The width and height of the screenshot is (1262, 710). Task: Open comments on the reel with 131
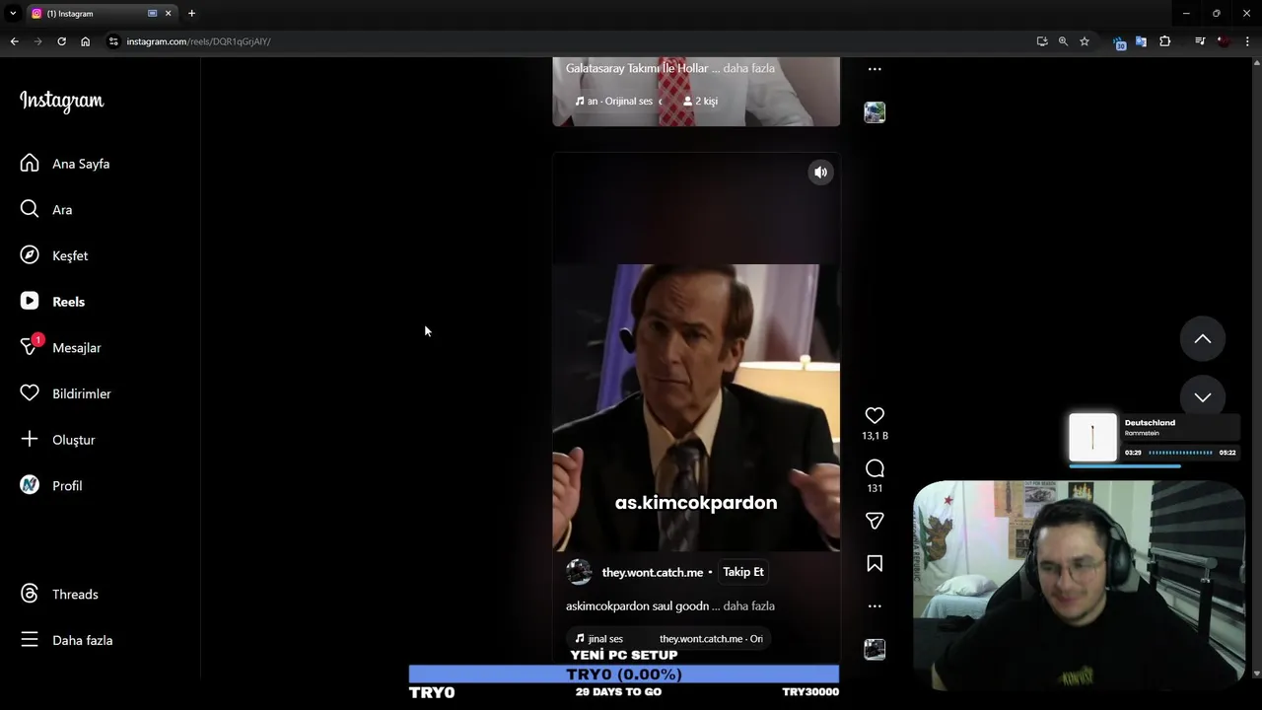coord(875,468)
